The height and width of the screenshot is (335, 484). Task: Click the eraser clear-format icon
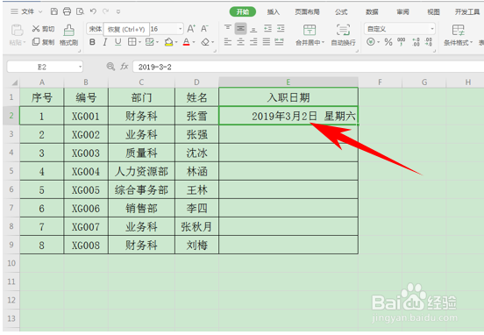point(205,42)
